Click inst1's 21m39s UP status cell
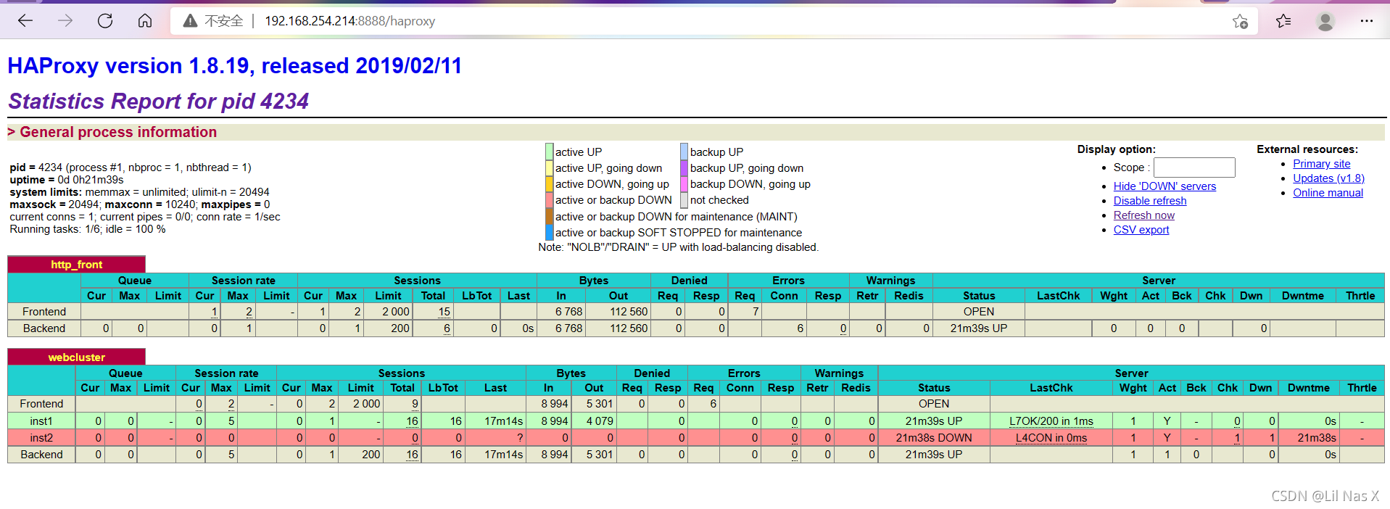1390x509 pixels. 934,421
